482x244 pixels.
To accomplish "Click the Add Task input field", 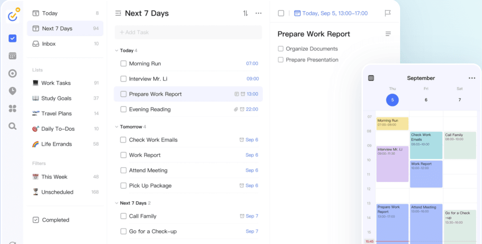I will click(188, 32).
